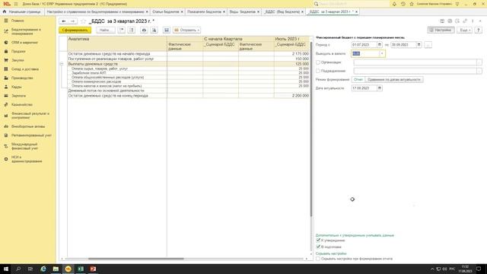The image size is (487, 274).
Task: Open the 1C main menu hamburger icon
Action: pyautogui.click(x=16, y=4)
